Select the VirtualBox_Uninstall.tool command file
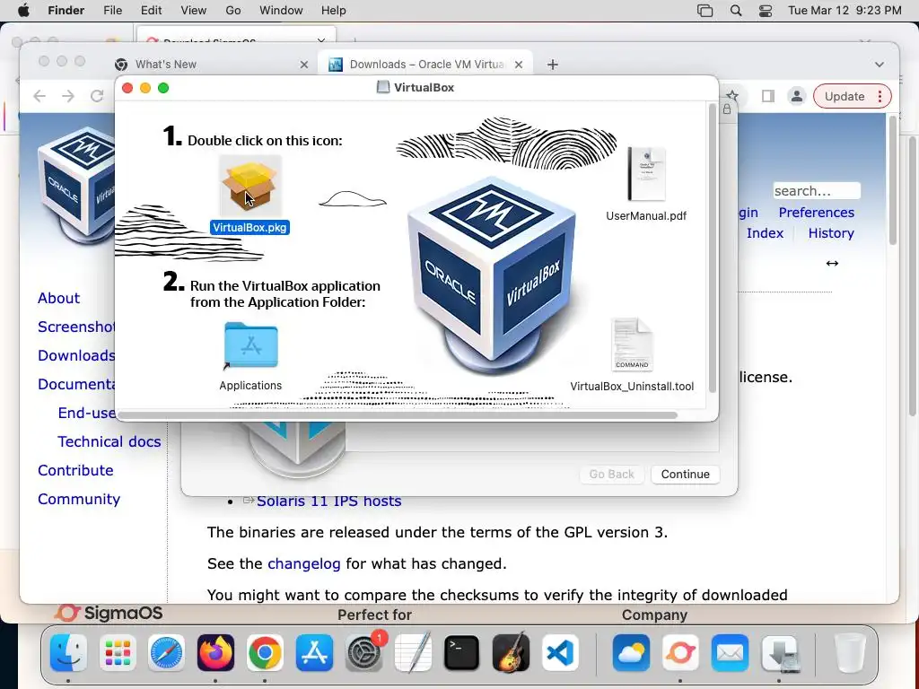 tap(631, 344)
